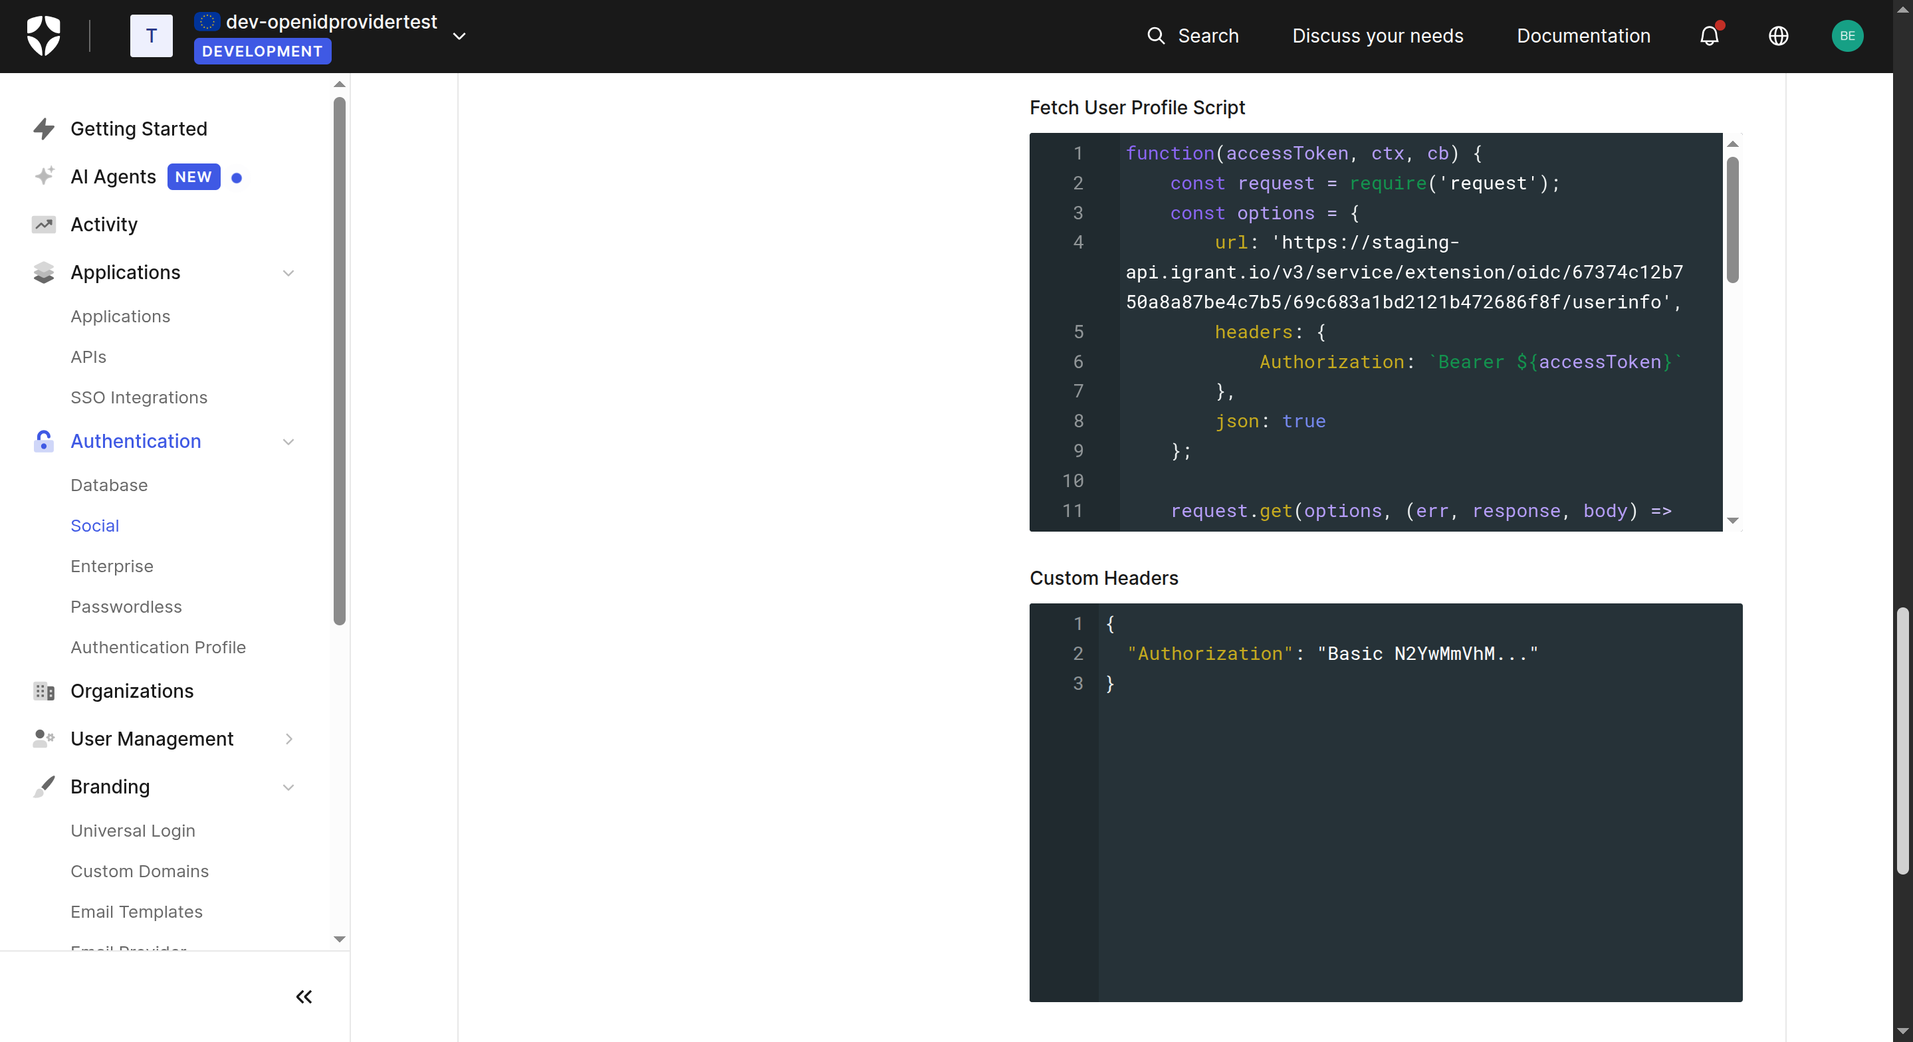Expand the User Management section

(x=288, y=739)
